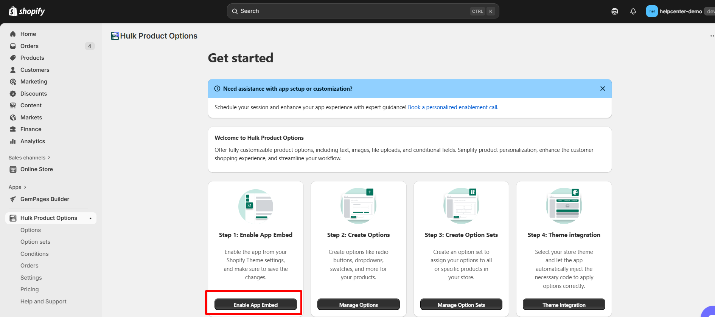The width and height of the screenshot is (715, 317).
Task: Click the Finance bank icon
Action: pyautogui.click(x=13, y=129)
